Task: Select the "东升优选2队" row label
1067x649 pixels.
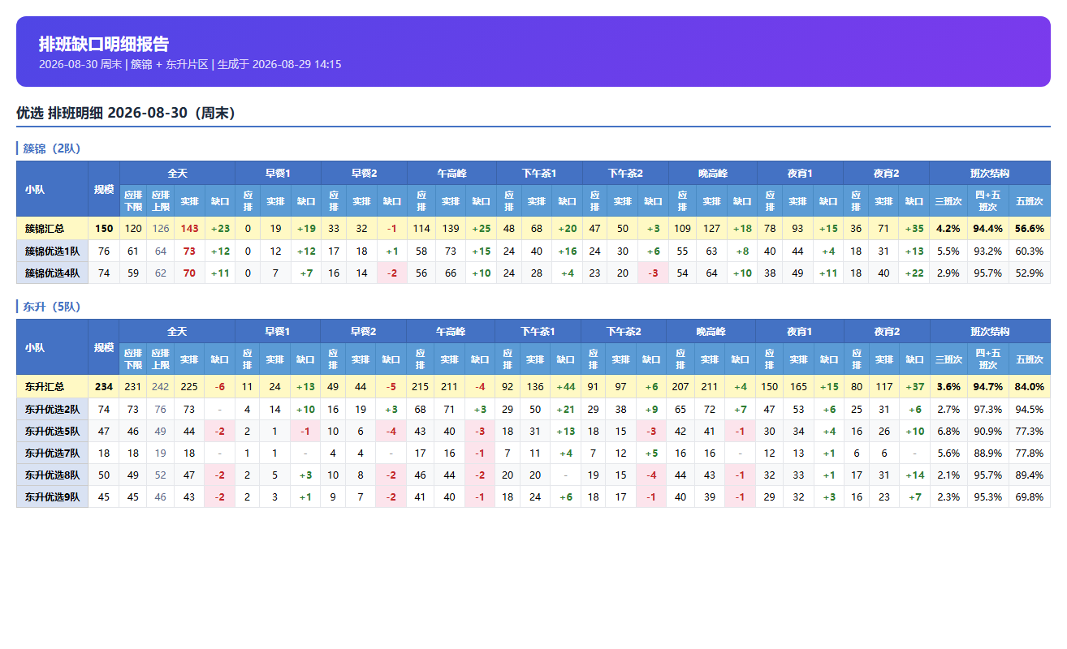Action: click(52, 410)
